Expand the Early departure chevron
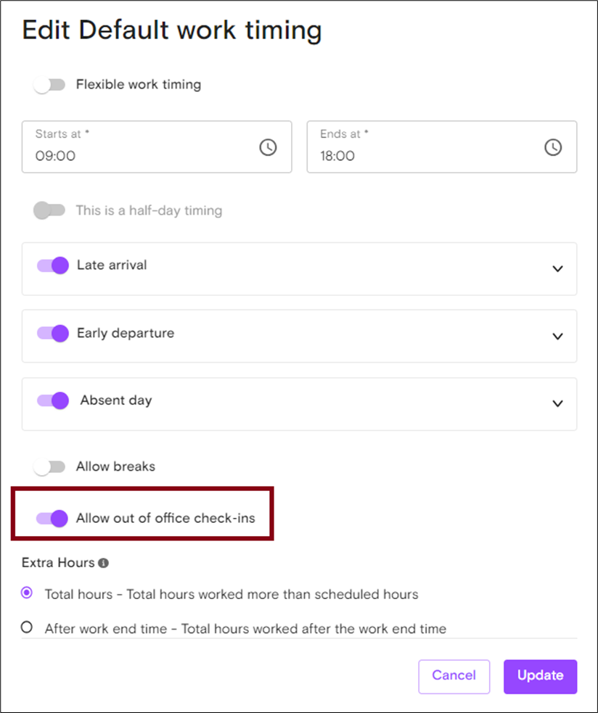The image size is (598, 713). coord(557,337)
